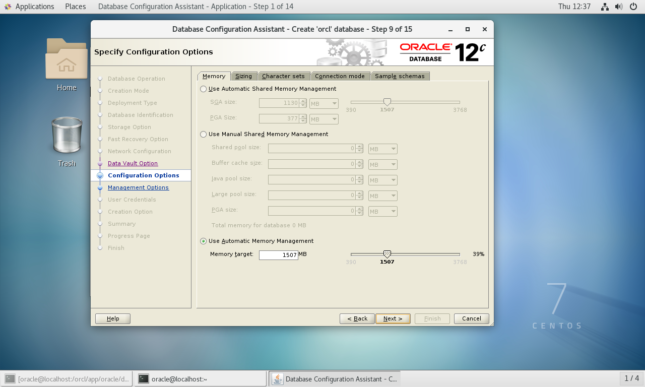This screenshot has height=387, width=645.
Task: Open the PGA Size unit dropdown under SGA
Action: click(324, 119)
